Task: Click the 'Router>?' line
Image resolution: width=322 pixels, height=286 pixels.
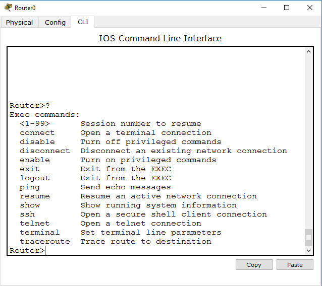Action: point(30,106)
